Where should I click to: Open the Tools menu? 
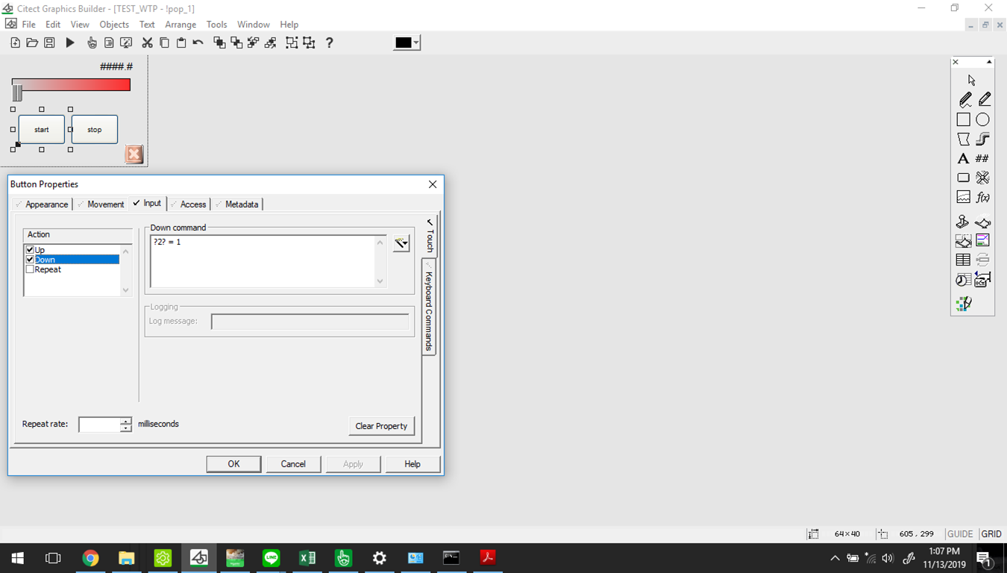[x=216, y=25]
